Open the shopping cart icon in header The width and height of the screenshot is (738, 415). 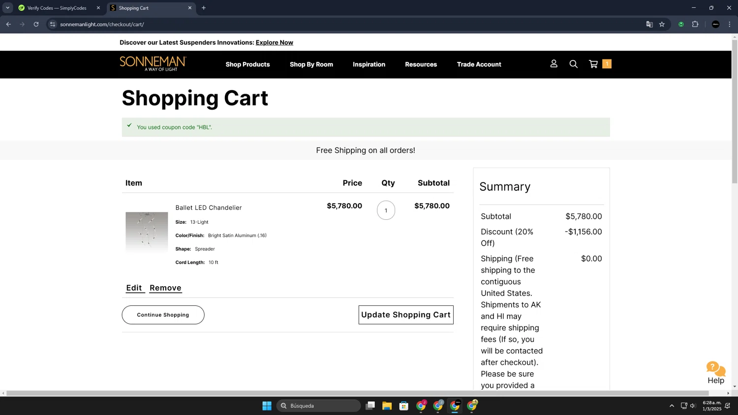click(593, 64)
